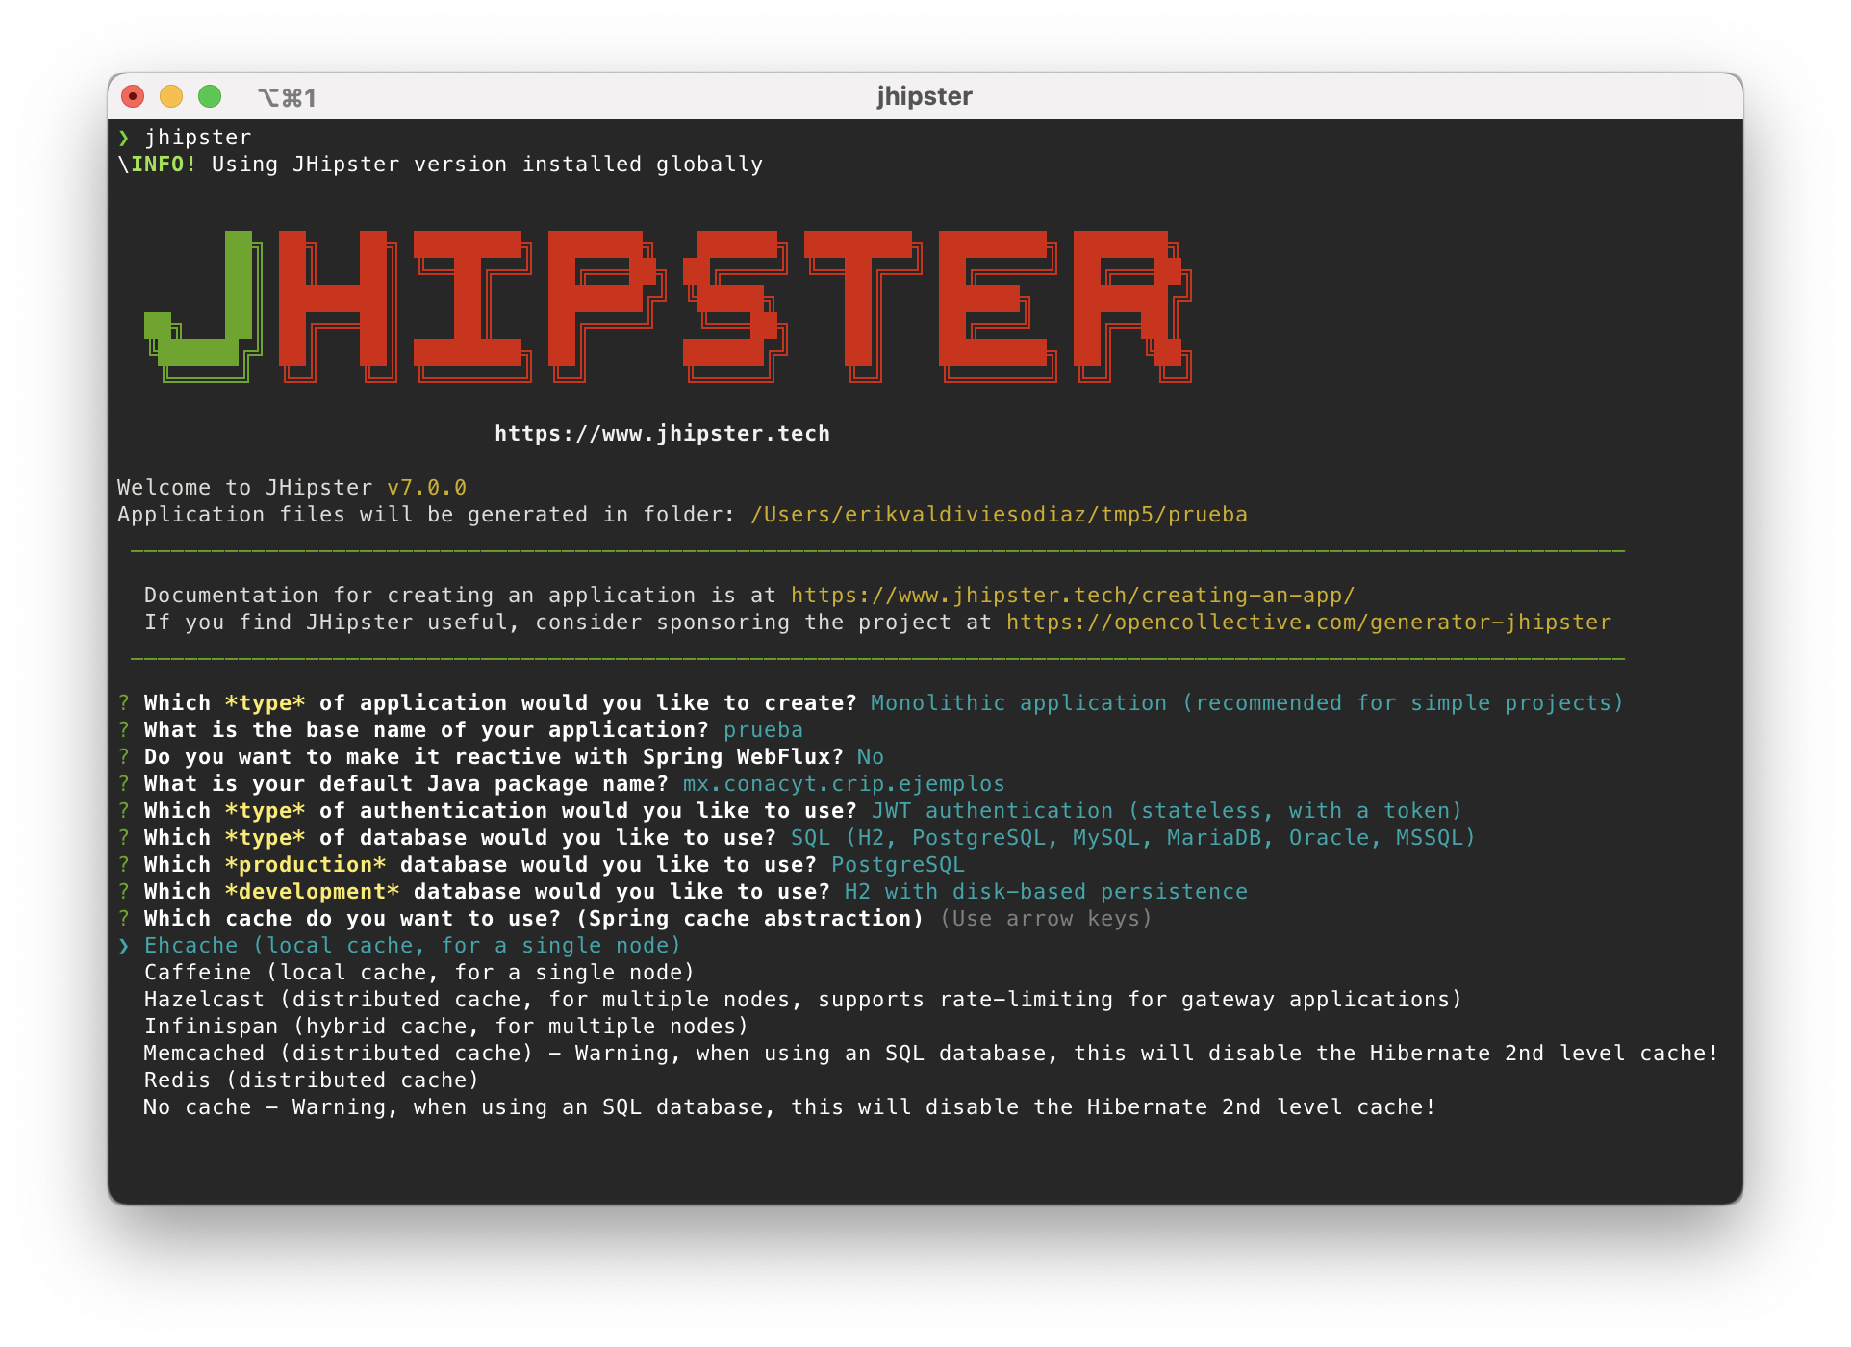The image size is (1851, 1347).
Task: Click the Spring WebFlux answer 'No'
Action: 870,757
